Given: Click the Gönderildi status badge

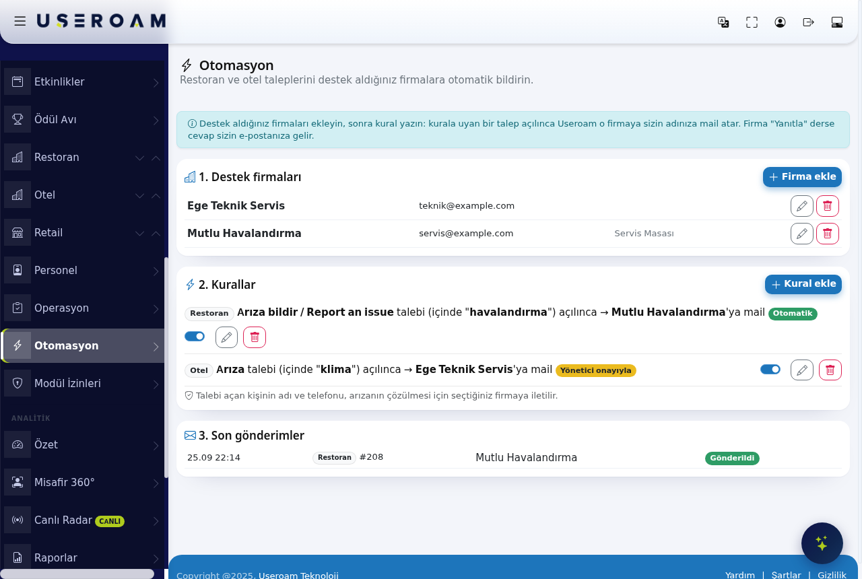Looking at the screenshot, I should pos(732,458).
